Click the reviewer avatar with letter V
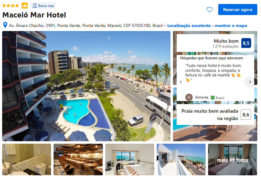The image size is (261, 179). [x=189, y=97]
